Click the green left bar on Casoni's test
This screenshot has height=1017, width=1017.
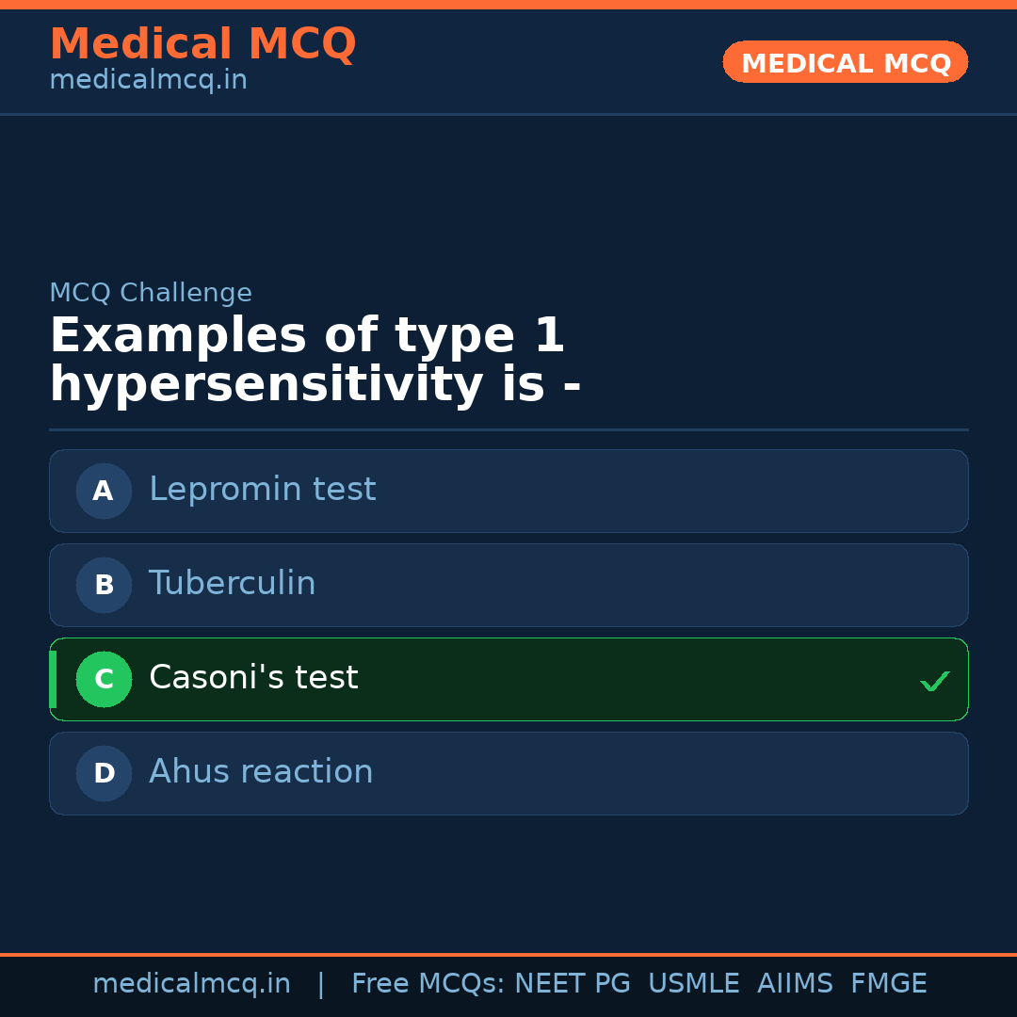52,679
